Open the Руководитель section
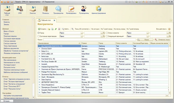The width and height of the screenshot is (174, 103). (x=84, y=10)
